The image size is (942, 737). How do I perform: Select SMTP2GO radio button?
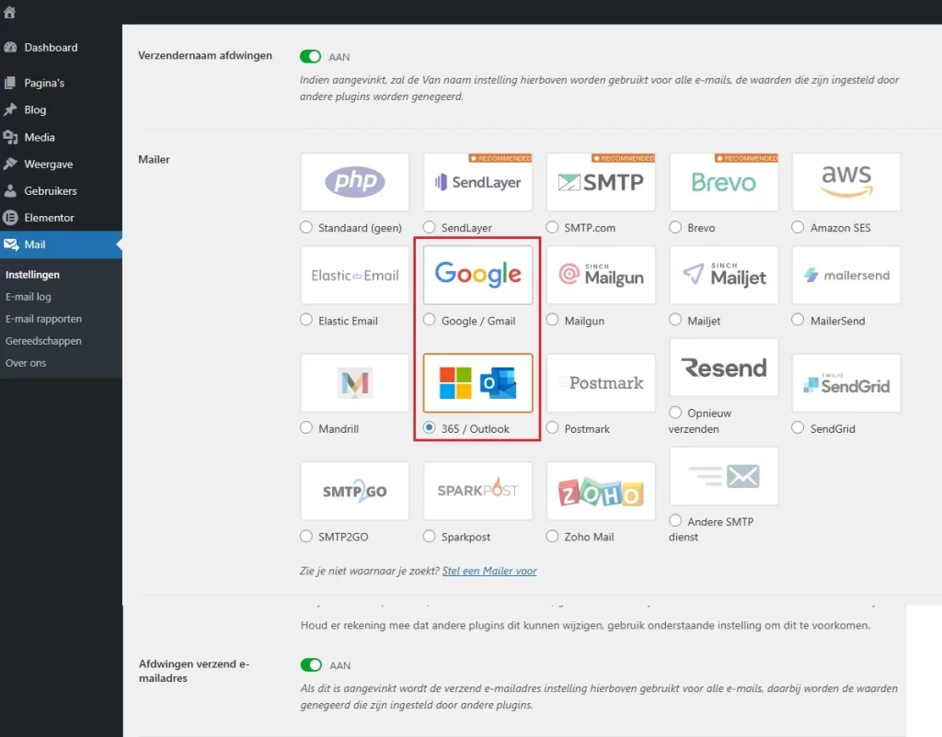click(x=306, y=536)
